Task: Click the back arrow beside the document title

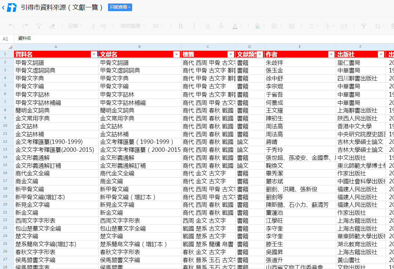Action: [3, 7]
